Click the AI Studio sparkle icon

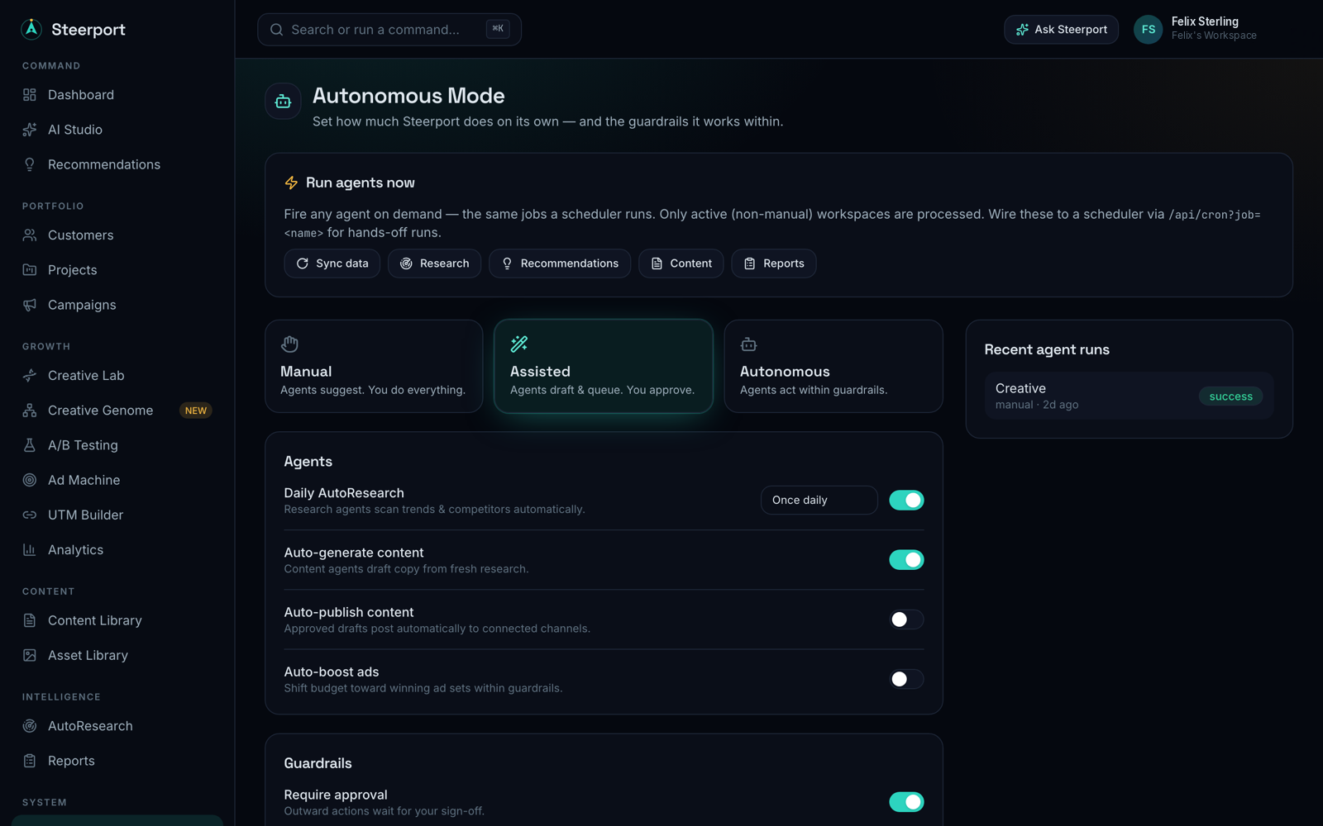click(x=30, y=130)
